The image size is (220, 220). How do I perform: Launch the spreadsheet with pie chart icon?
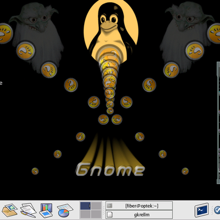pos(65,210)
